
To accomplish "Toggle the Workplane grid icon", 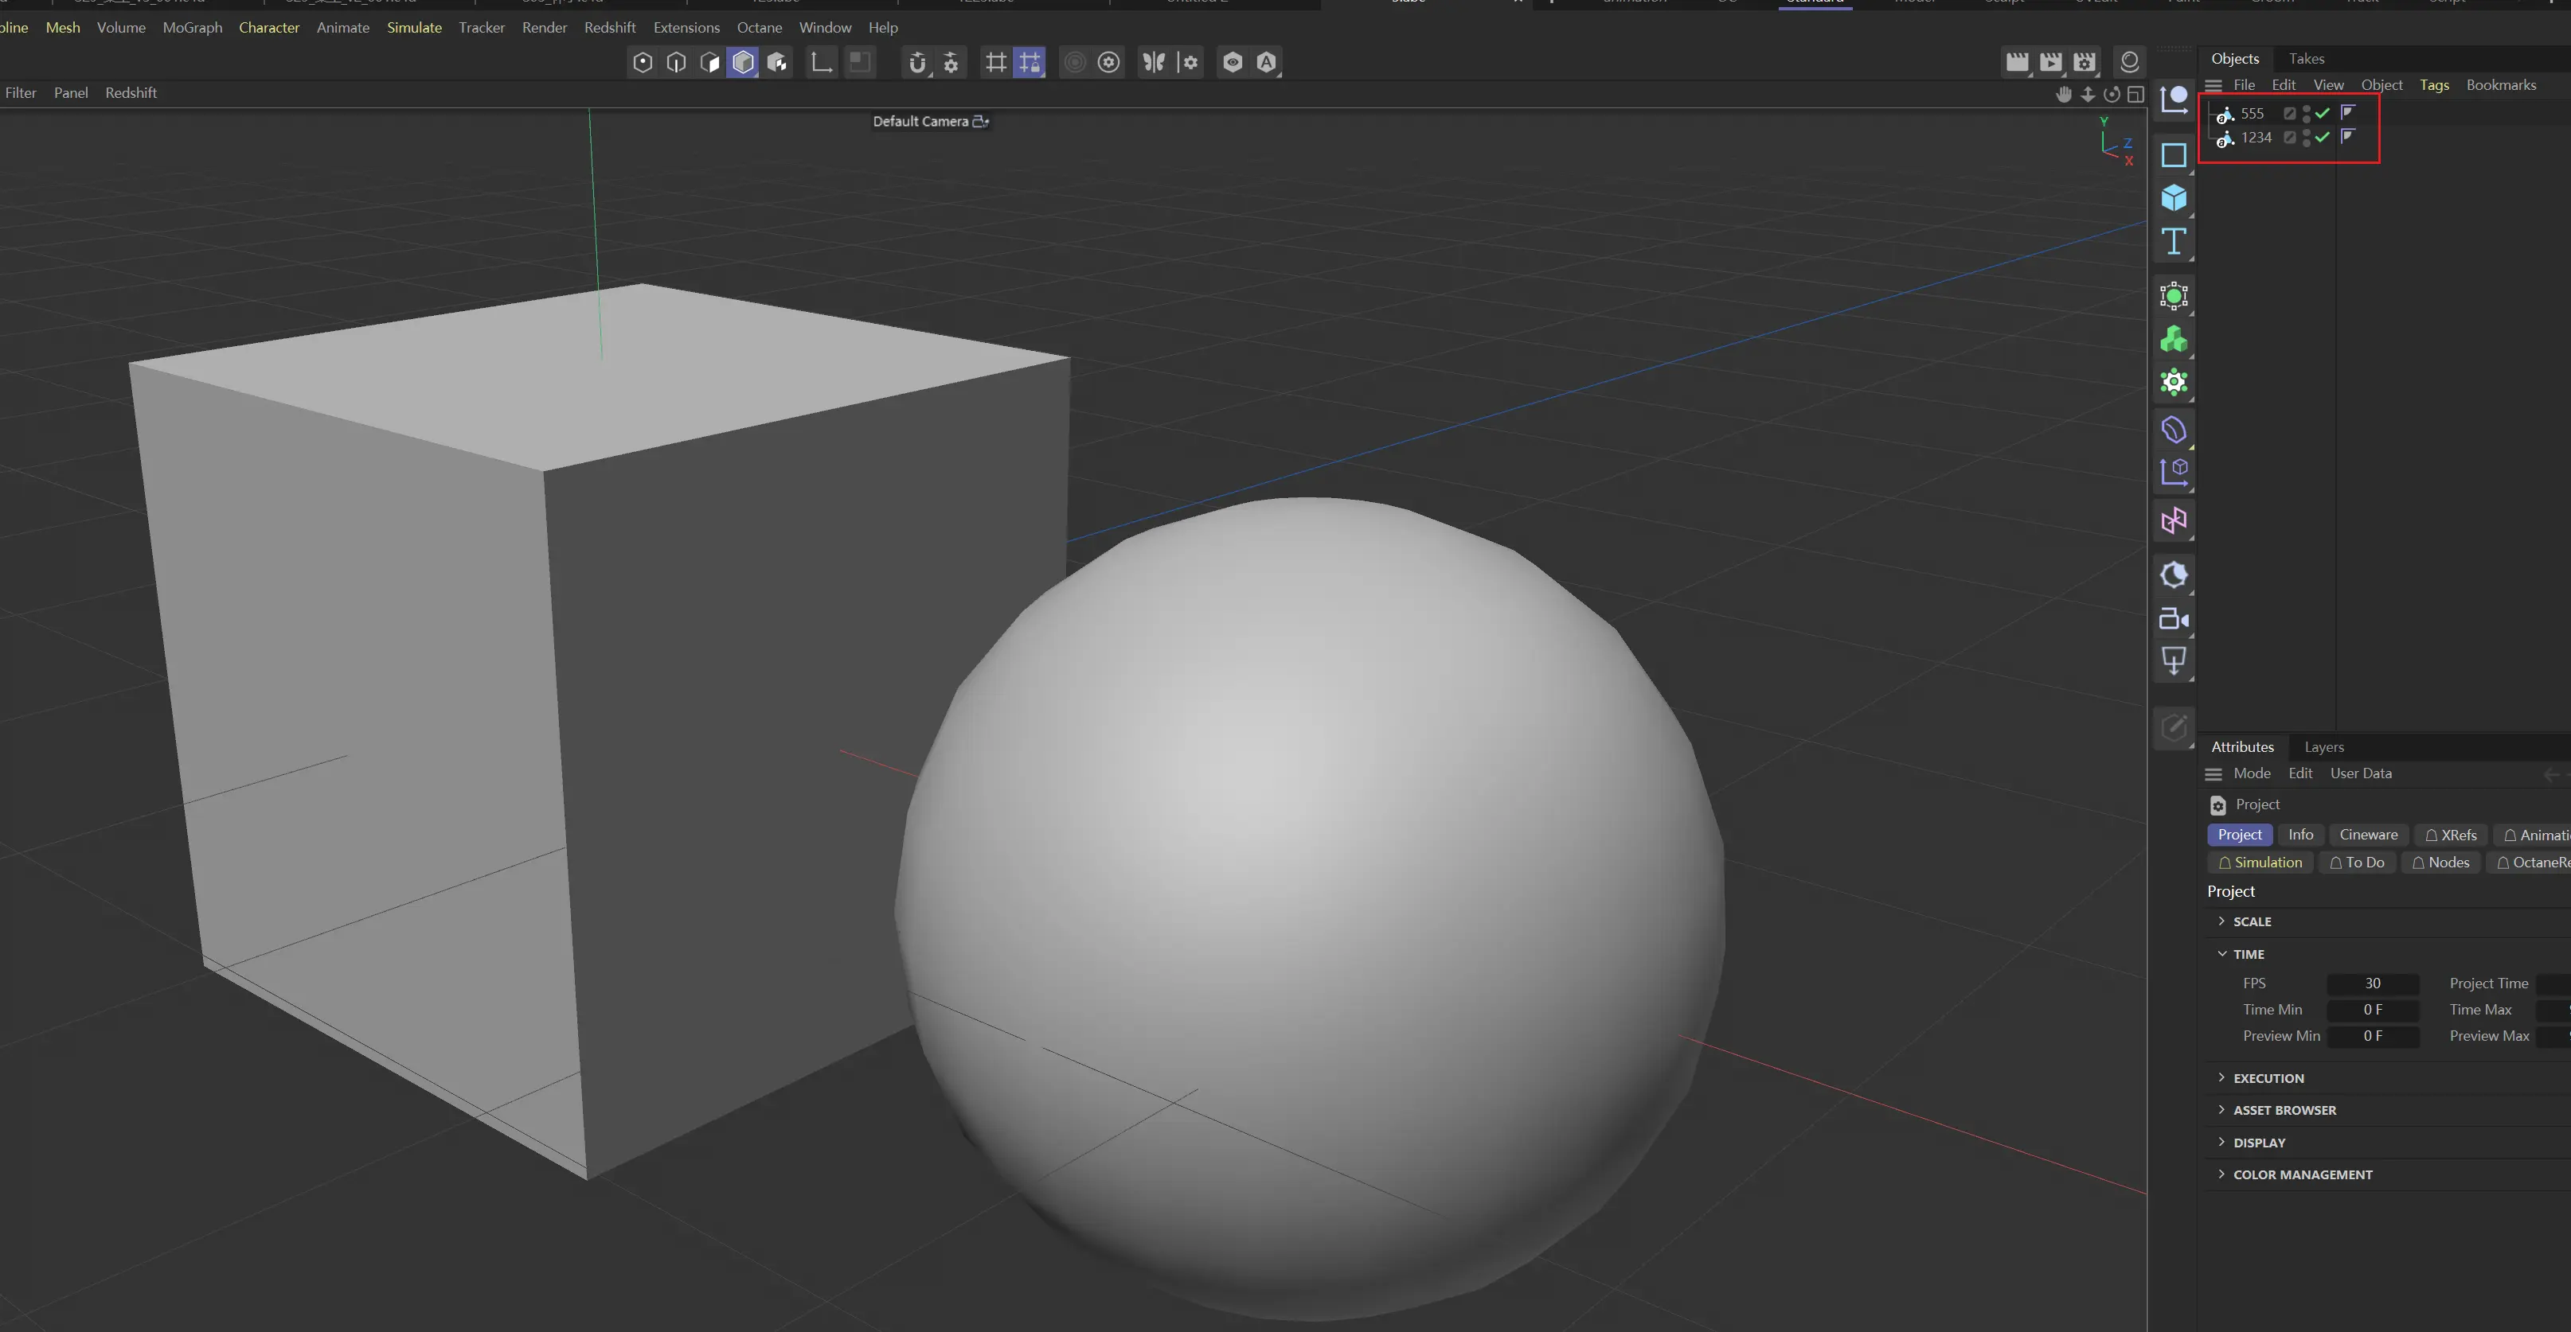I will [x=995, y=63].
